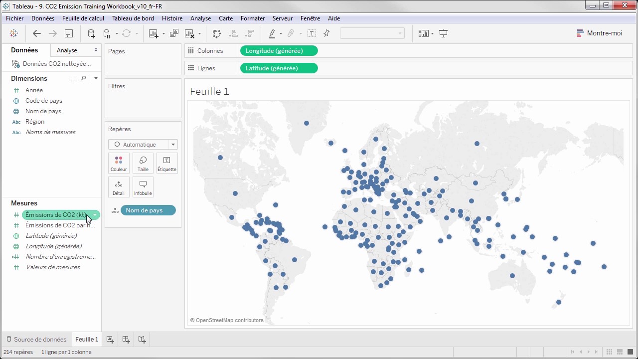Open the Analyse menu

point(200,18)
